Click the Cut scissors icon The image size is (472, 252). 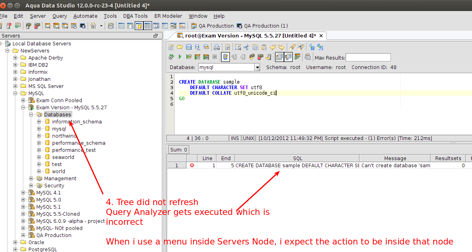click(x=246, y=47)
